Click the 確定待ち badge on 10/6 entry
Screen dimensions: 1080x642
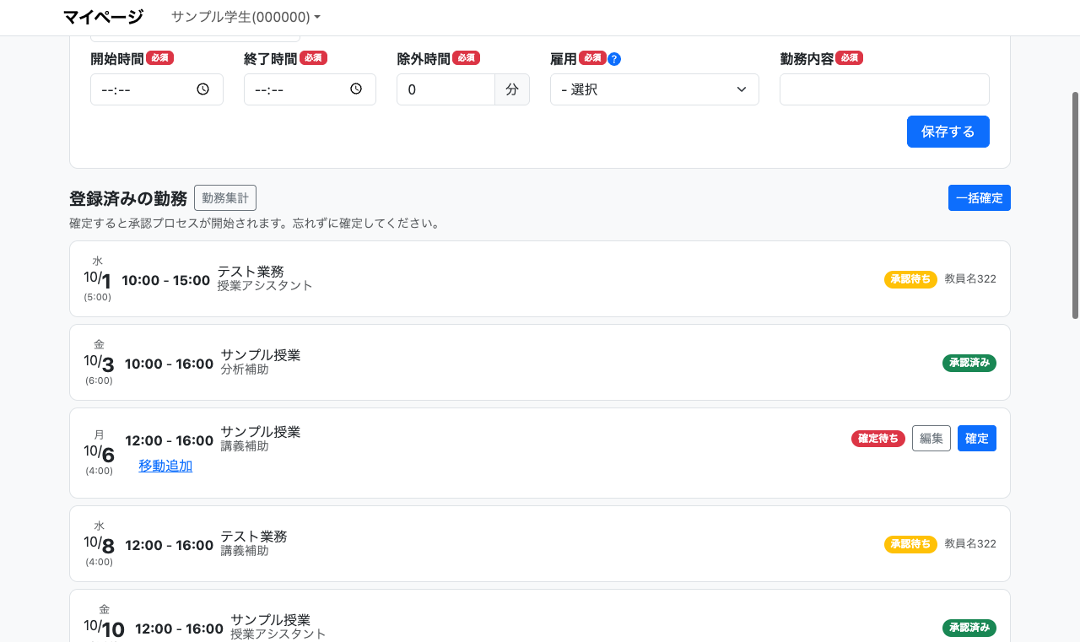(877, 439)
